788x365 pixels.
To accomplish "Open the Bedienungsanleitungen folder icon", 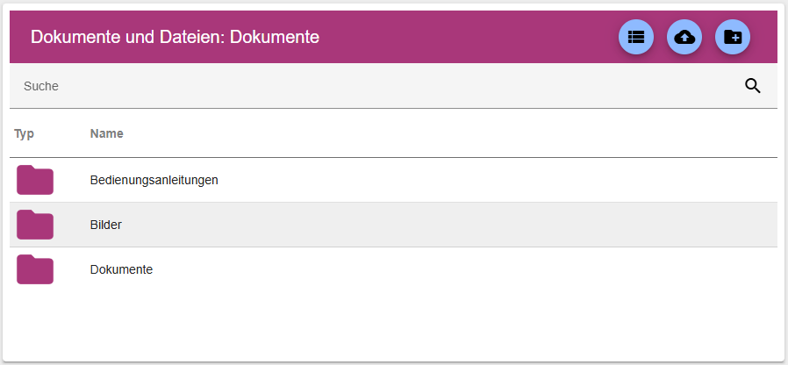I will pyautogui.click(x=35, y=180).
